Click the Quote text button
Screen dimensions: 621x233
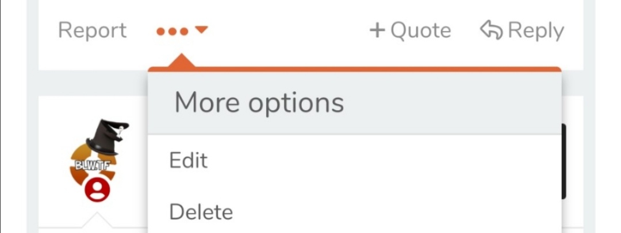tap(420, 31)
